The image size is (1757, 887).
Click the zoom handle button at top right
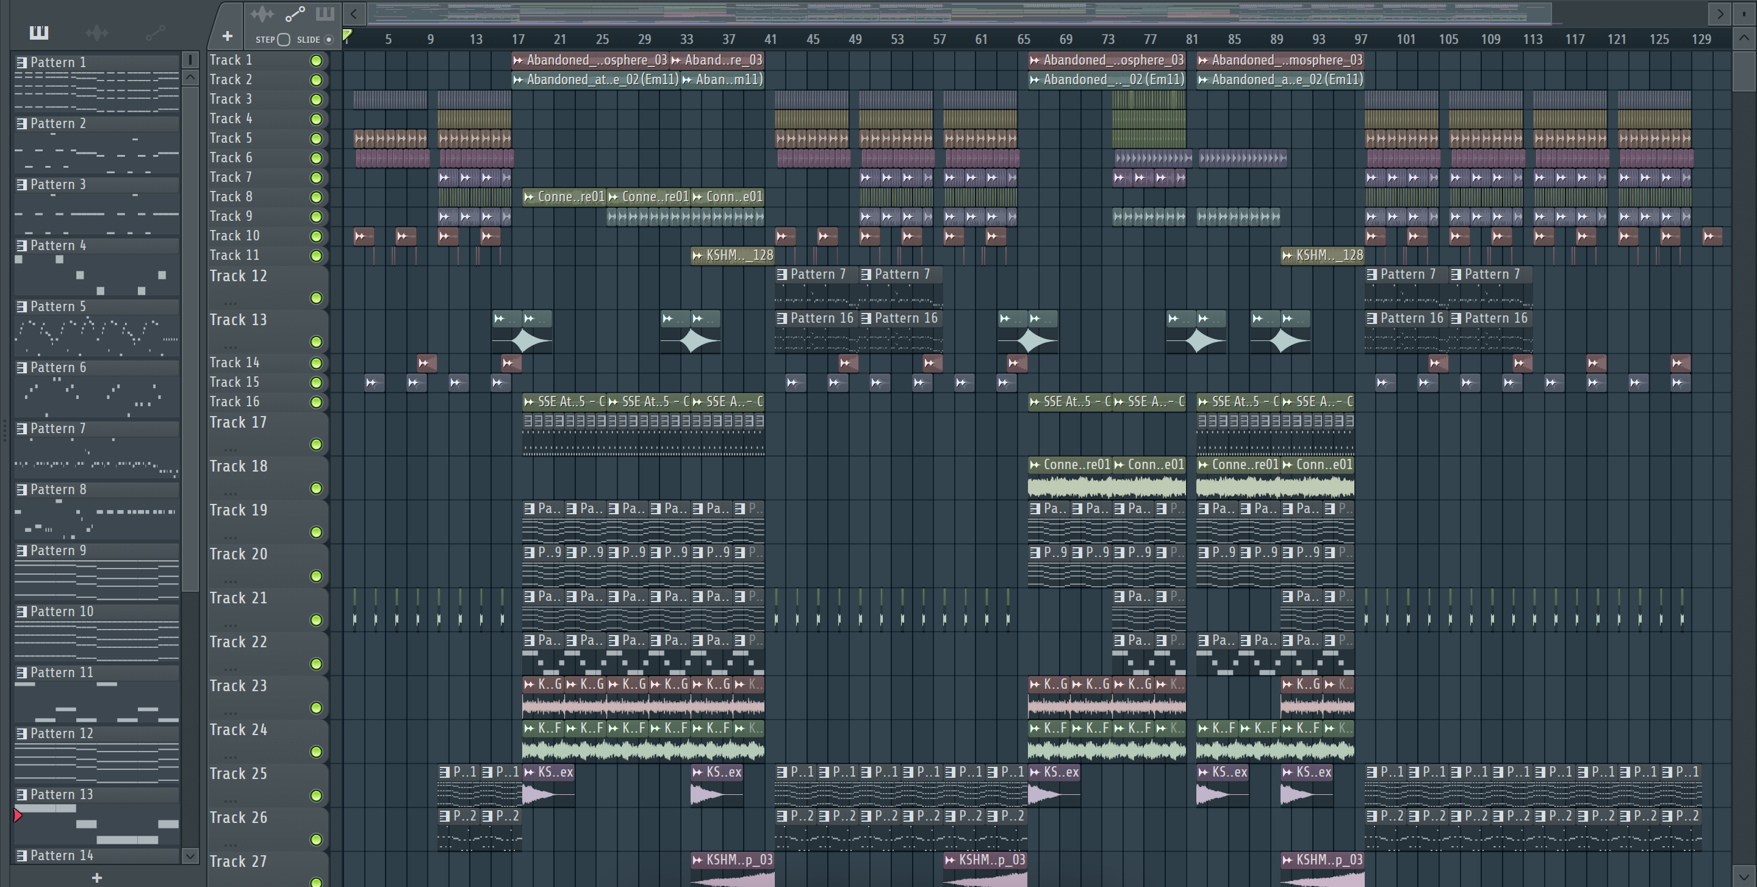pos(1744,13)
